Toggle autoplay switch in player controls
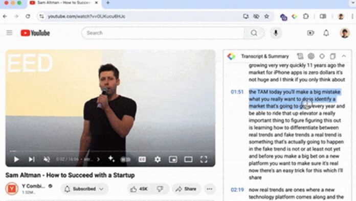The image size is (356, 201). click(125, 159)
